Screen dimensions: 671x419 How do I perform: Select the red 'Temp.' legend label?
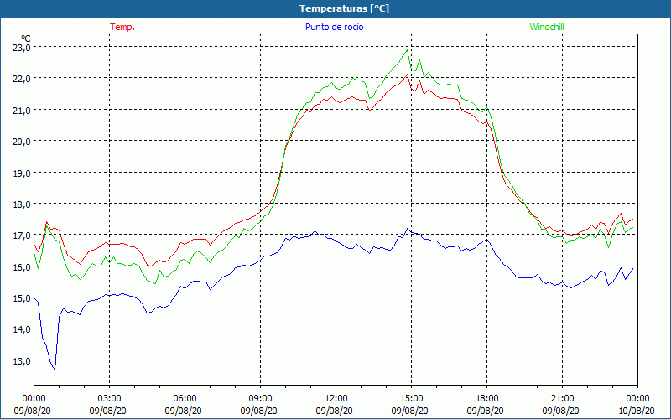click(122, 27)
